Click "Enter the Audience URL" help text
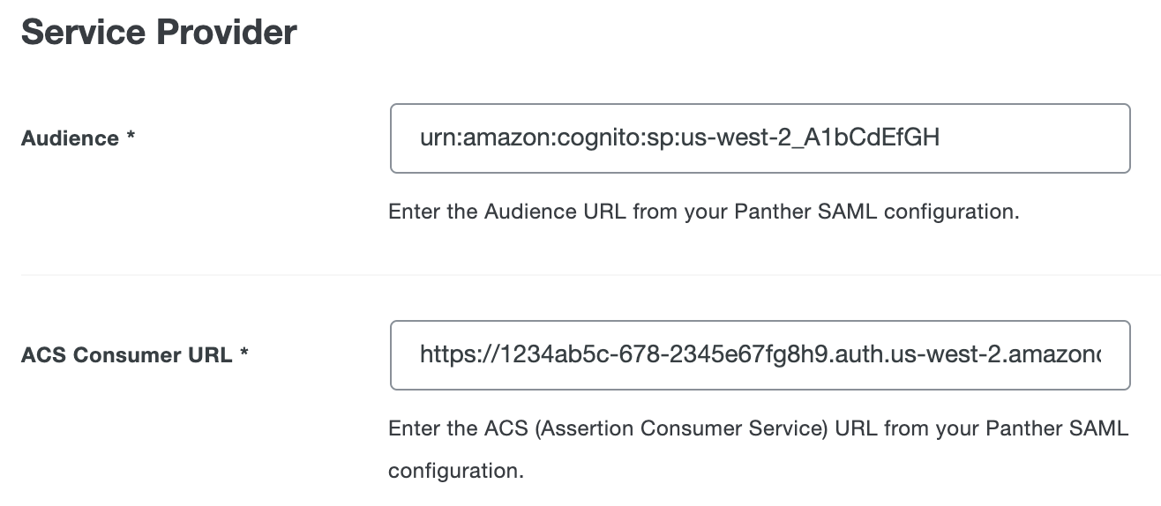Viewport: 1161px width, 506px height. (506, 212)
